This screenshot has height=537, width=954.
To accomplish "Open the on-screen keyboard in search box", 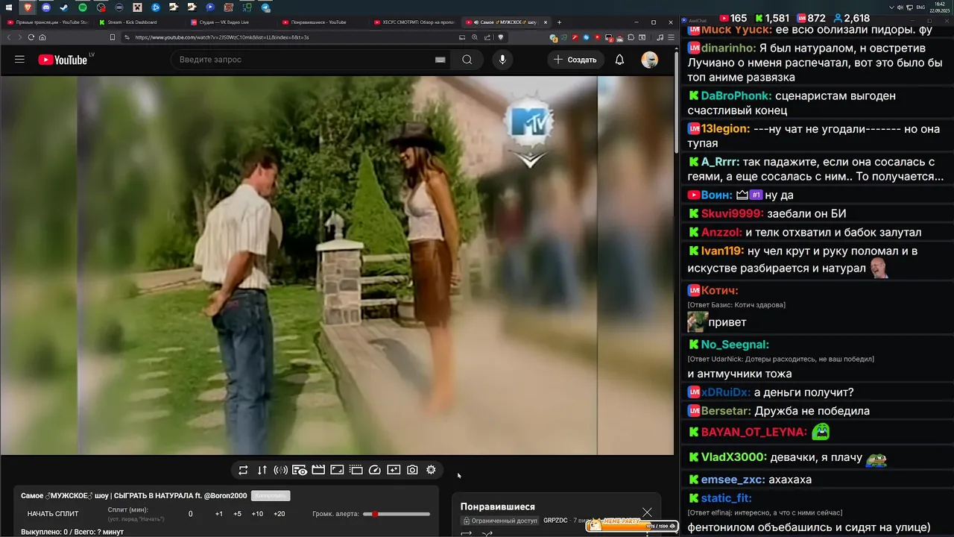I will pyautogui.click(x=440, y=60).
